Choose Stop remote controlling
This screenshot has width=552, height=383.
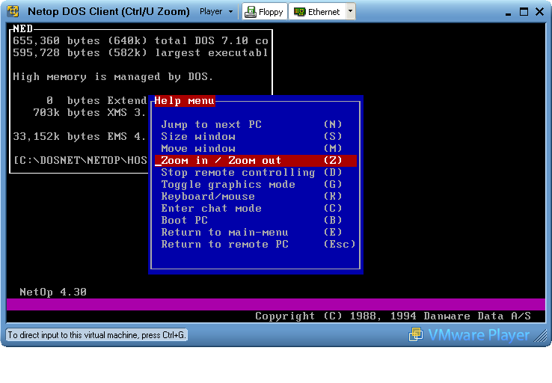tap(256, 173)
